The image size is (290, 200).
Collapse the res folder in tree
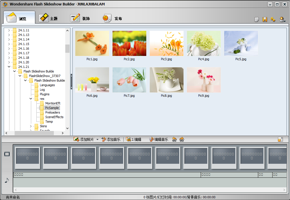click(x=31, y=99)
